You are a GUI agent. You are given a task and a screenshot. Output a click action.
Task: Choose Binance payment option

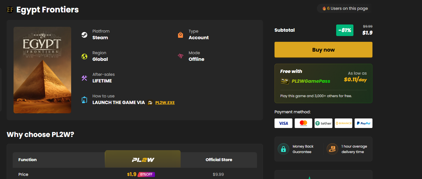pyautogui.click(x=343, y=123)
